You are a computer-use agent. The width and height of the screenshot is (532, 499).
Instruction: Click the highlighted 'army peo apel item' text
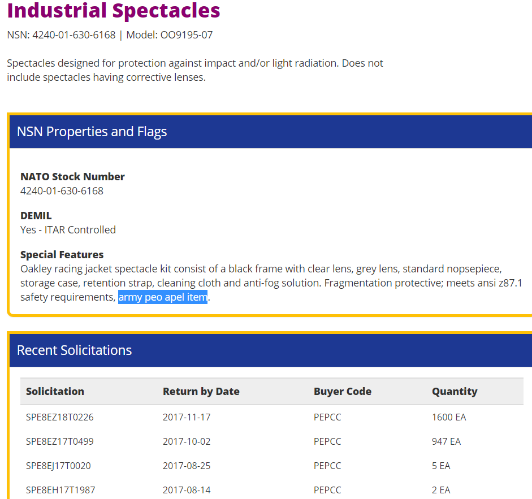click(x=163, y=297)
